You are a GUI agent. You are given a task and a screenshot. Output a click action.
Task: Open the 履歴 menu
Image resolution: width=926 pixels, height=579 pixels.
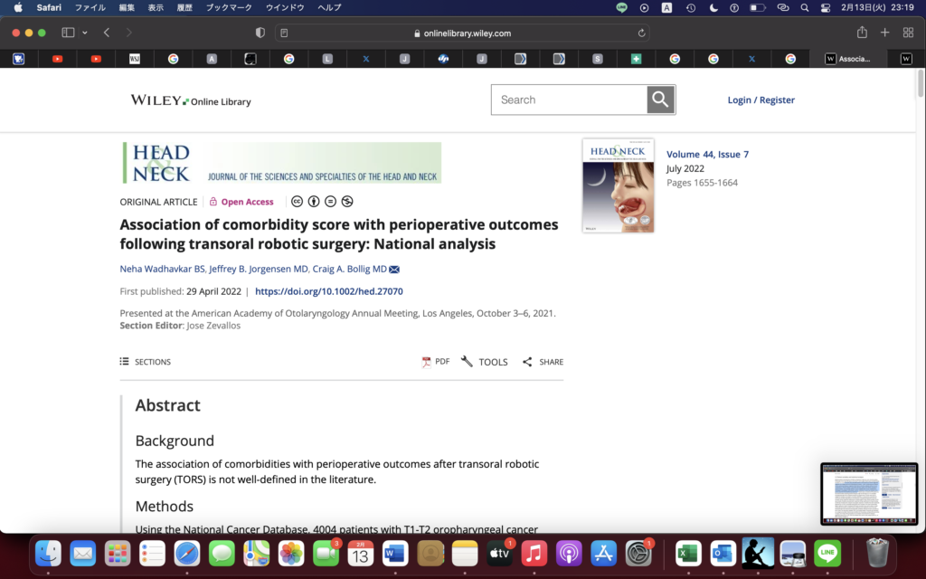point(184,7)
